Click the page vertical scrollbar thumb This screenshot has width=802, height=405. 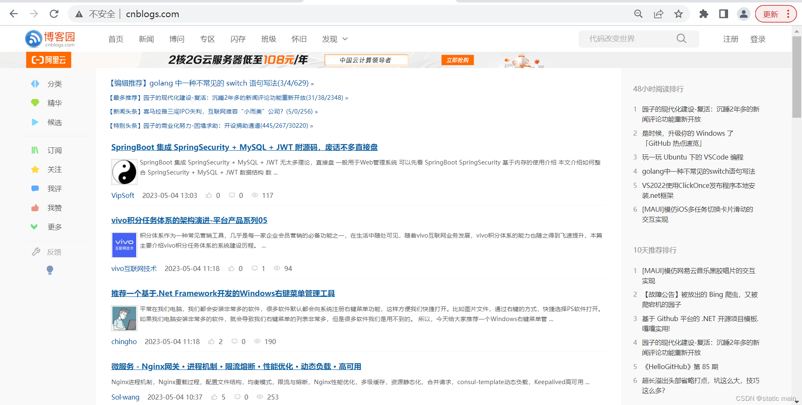[797, 77]
